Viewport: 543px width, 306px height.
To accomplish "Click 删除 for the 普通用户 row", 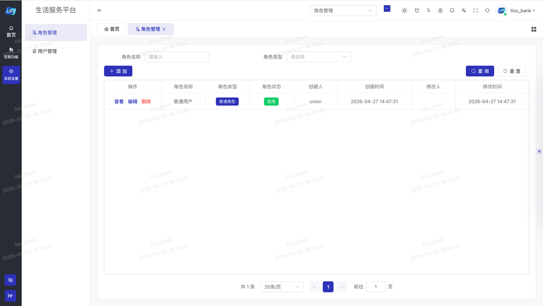I will [x=146, y=102].
